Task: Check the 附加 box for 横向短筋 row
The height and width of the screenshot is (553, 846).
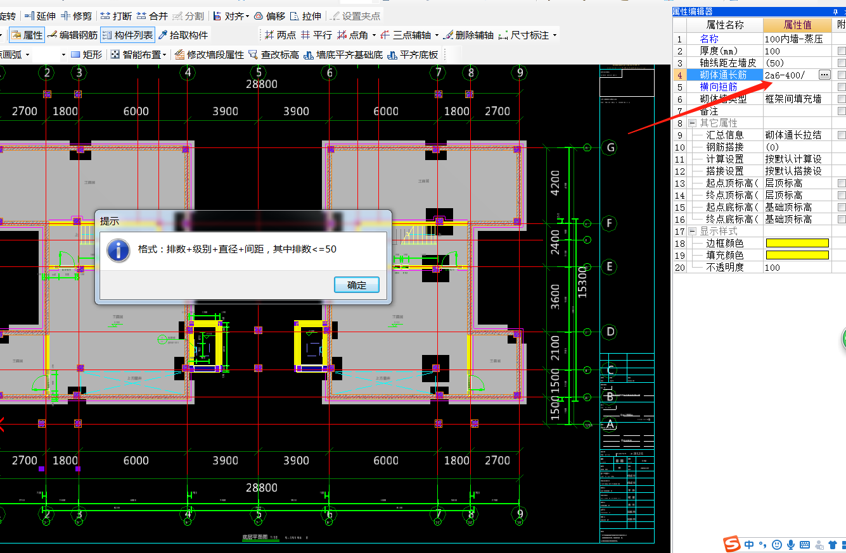Action: click(x=841, y=87)
